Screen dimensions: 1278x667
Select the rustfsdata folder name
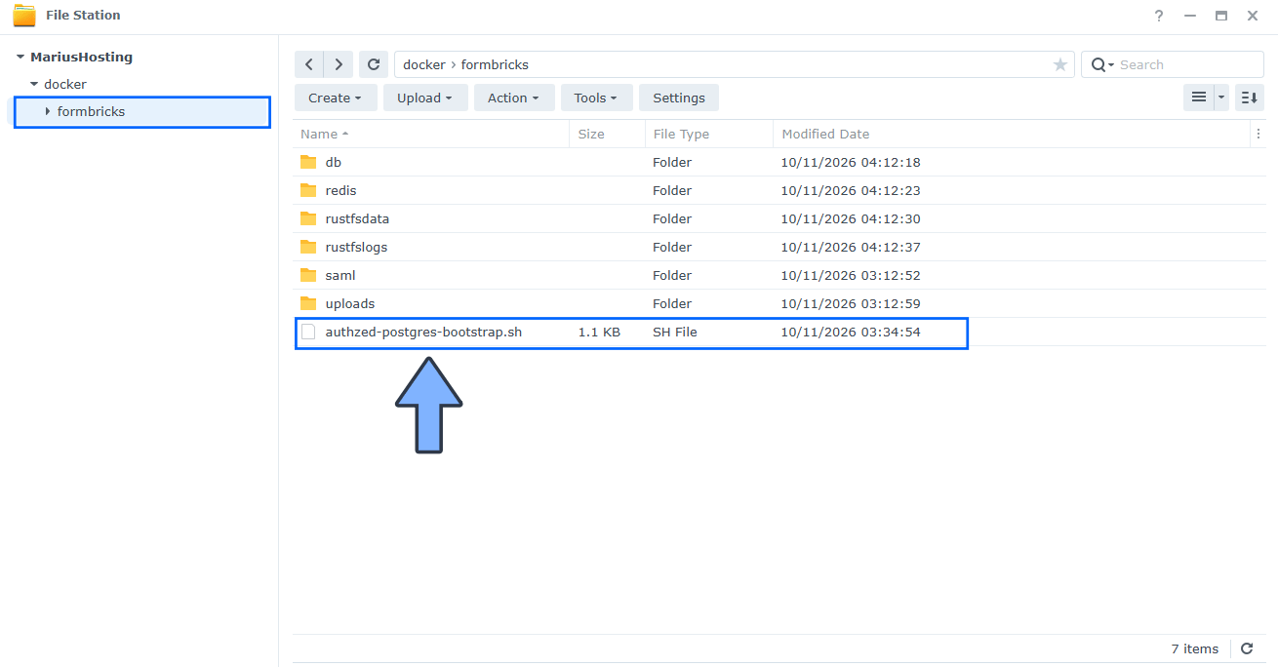tap(357, 218)
